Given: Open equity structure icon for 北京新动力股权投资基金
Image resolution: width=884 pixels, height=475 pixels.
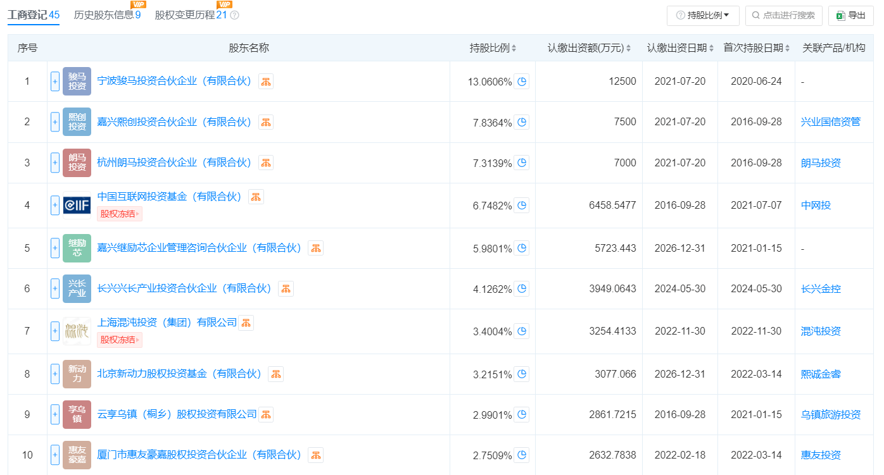Looking at the screenshot, I should 275,374.
